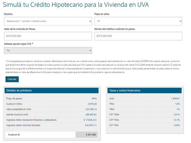Image resolution: width=191 pixels, height=143 pixels.
Task: Click the Cuota en UVAs value 2.879,28
Action: [90, 103]
